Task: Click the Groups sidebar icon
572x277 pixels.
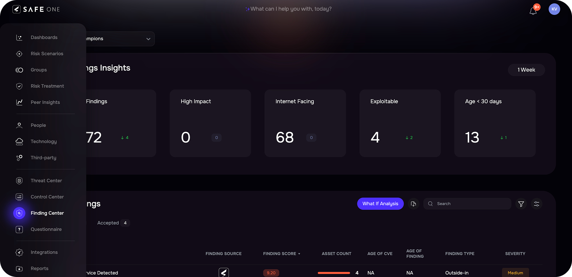Action: (x=19, y=70)
